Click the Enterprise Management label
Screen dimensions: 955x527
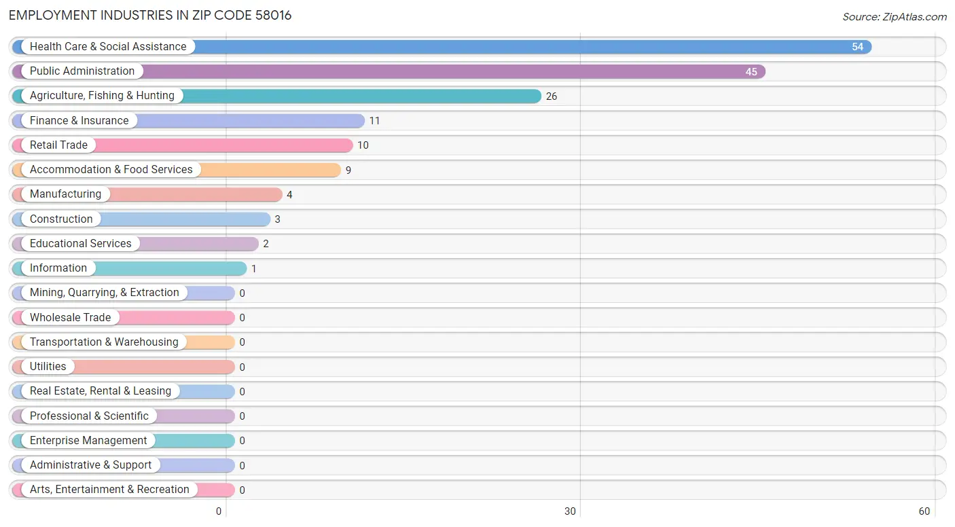pyautogui.click(x=88, y=441)
